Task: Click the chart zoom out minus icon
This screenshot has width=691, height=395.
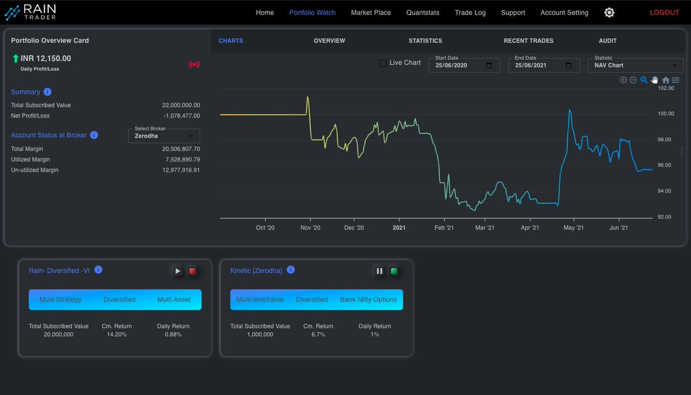Action: coord(633,80)
